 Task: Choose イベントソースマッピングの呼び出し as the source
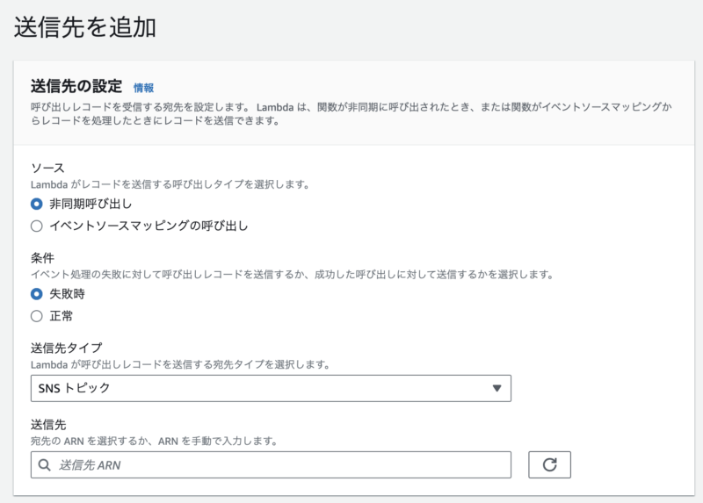pyautogui.click(x=37, y=226)
